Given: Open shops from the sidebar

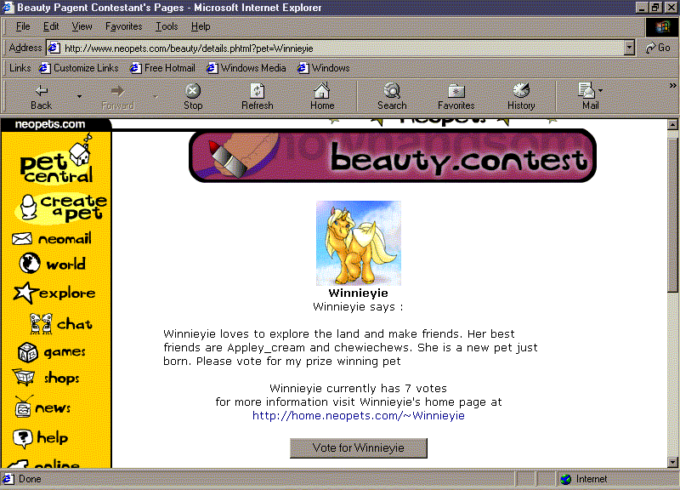Looking at the screenshot, I should click(x=46, y=378).
